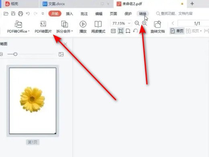This screenshot has height=157, width=209.
Task: Expand the quick access toolbar dropdown
Action: 43,14
